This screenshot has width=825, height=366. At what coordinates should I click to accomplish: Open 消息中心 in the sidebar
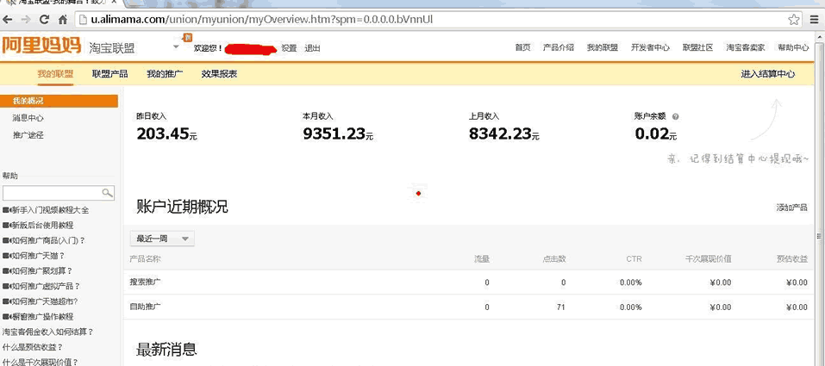[x=28, y=118]
